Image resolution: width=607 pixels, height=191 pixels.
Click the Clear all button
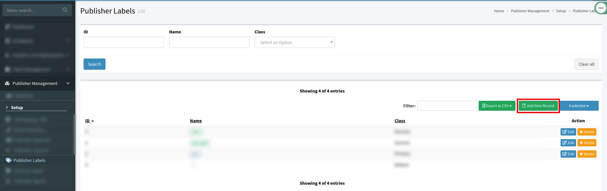tap(586, 64)
